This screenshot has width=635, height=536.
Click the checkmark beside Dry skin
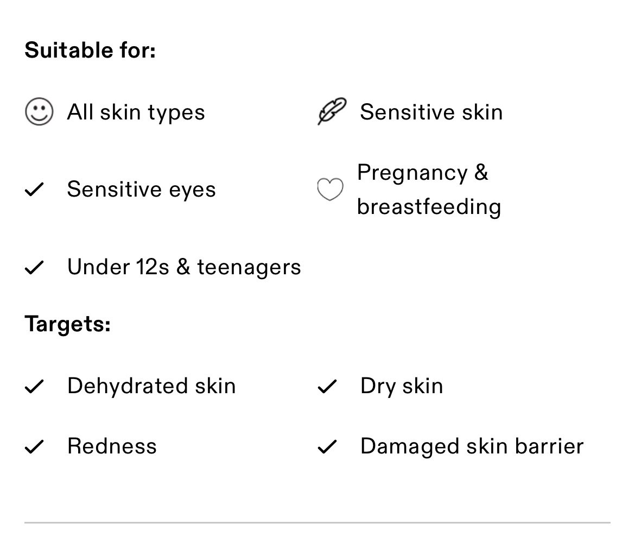click(x=327, y=387)
